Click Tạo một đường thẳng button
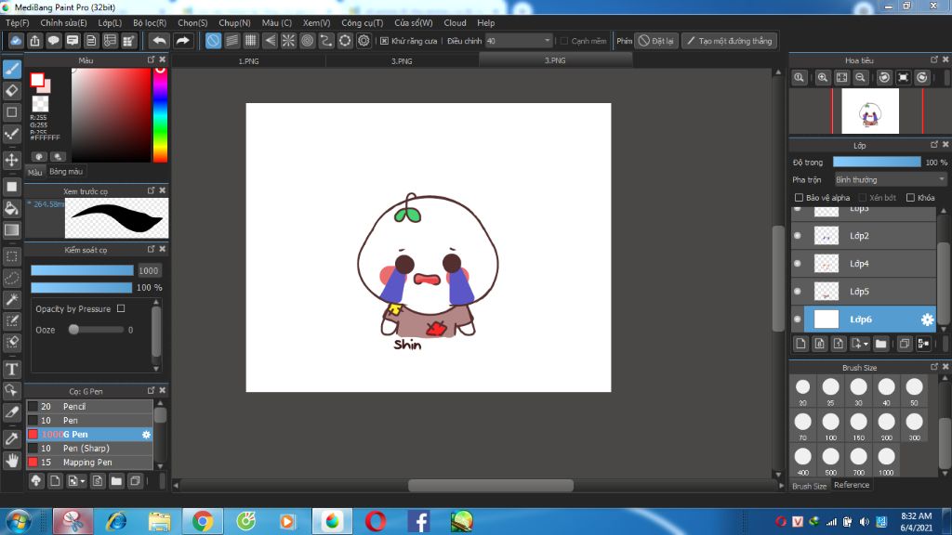The height and width of the screenshot is (535, 952). 729,41
